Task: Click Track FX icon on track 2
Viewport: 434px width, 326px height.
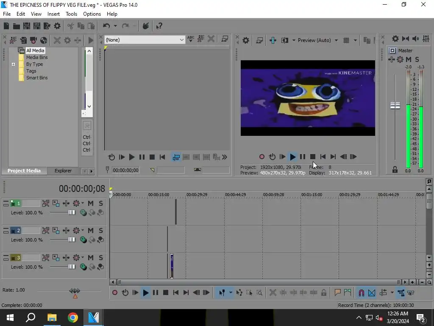Action: tap(66, 230)
